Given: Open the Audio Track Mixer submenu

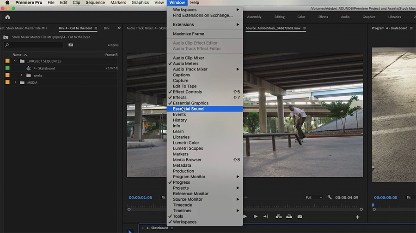Looking at the screenshot, I should (x=205, y=69).
